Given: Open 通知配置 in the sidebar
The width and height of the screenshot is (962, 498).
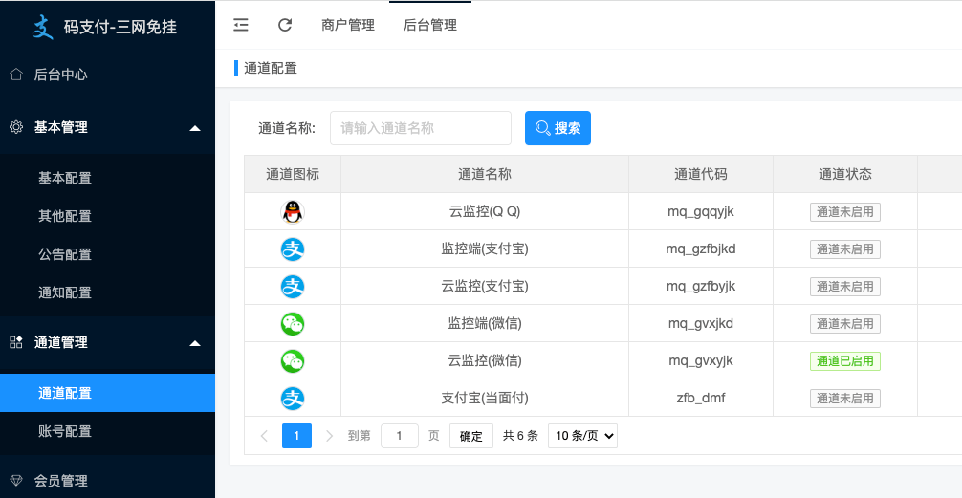Looking at the screenshot, I should 107,292.
